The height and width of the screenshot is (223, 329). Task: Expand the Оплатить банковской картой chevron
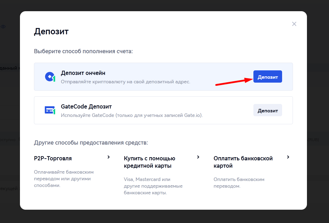tap(288, 157)
